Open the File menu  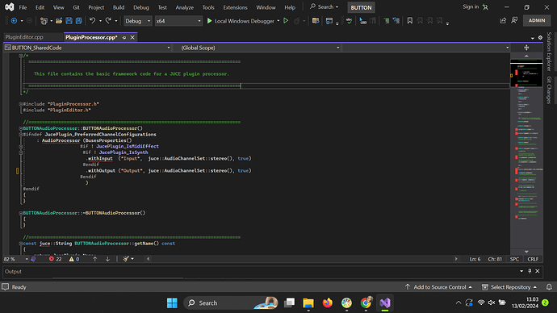coord(23,7)
